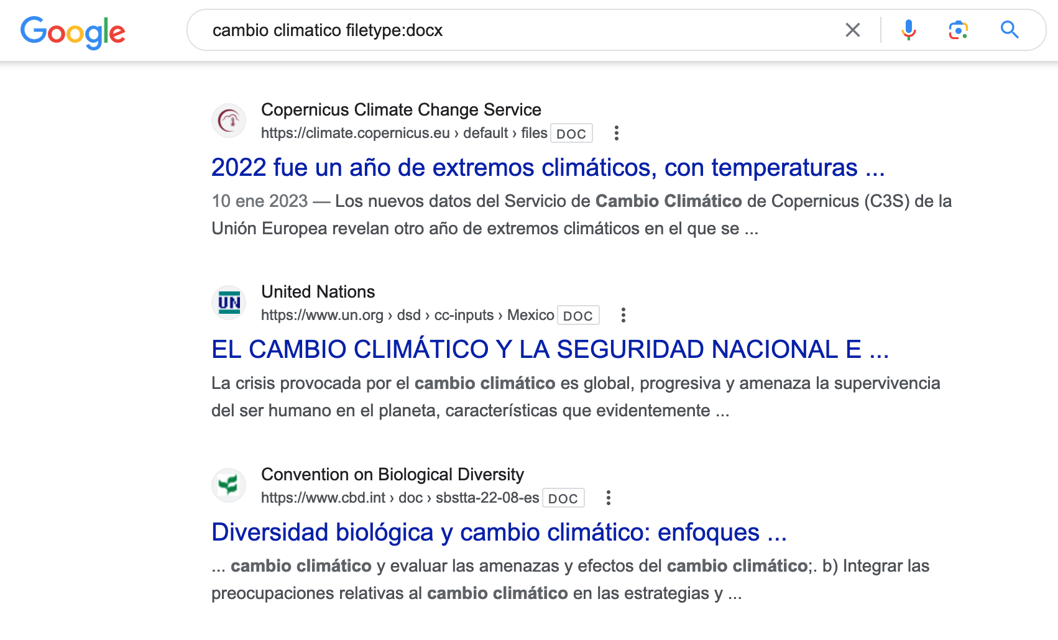This screenshot has width=1058, height=640.
Task: Click the www.un.org URL breadcrumb
Action: coord(322,315)
